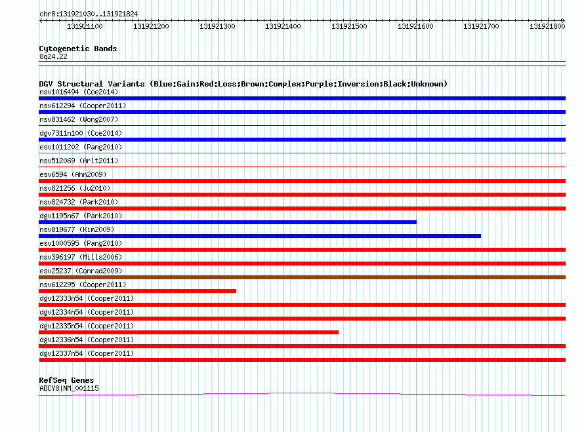The width and height of the screenshot is (584, 432).
Task: Select the 131921300 ruler position label
Action: (217, 26)
